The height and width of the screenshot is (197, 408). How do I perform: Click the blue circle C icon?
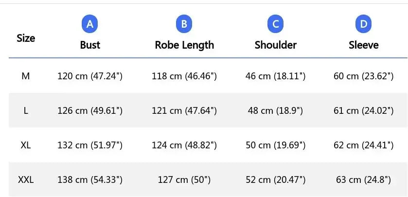(x=275, y=23)
